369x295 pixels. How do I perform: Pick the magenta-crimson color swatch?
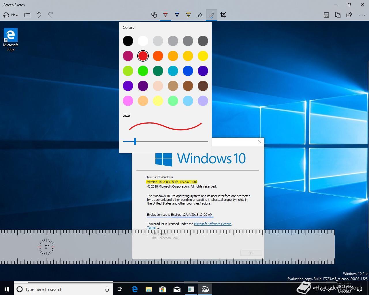pos(128,56)
